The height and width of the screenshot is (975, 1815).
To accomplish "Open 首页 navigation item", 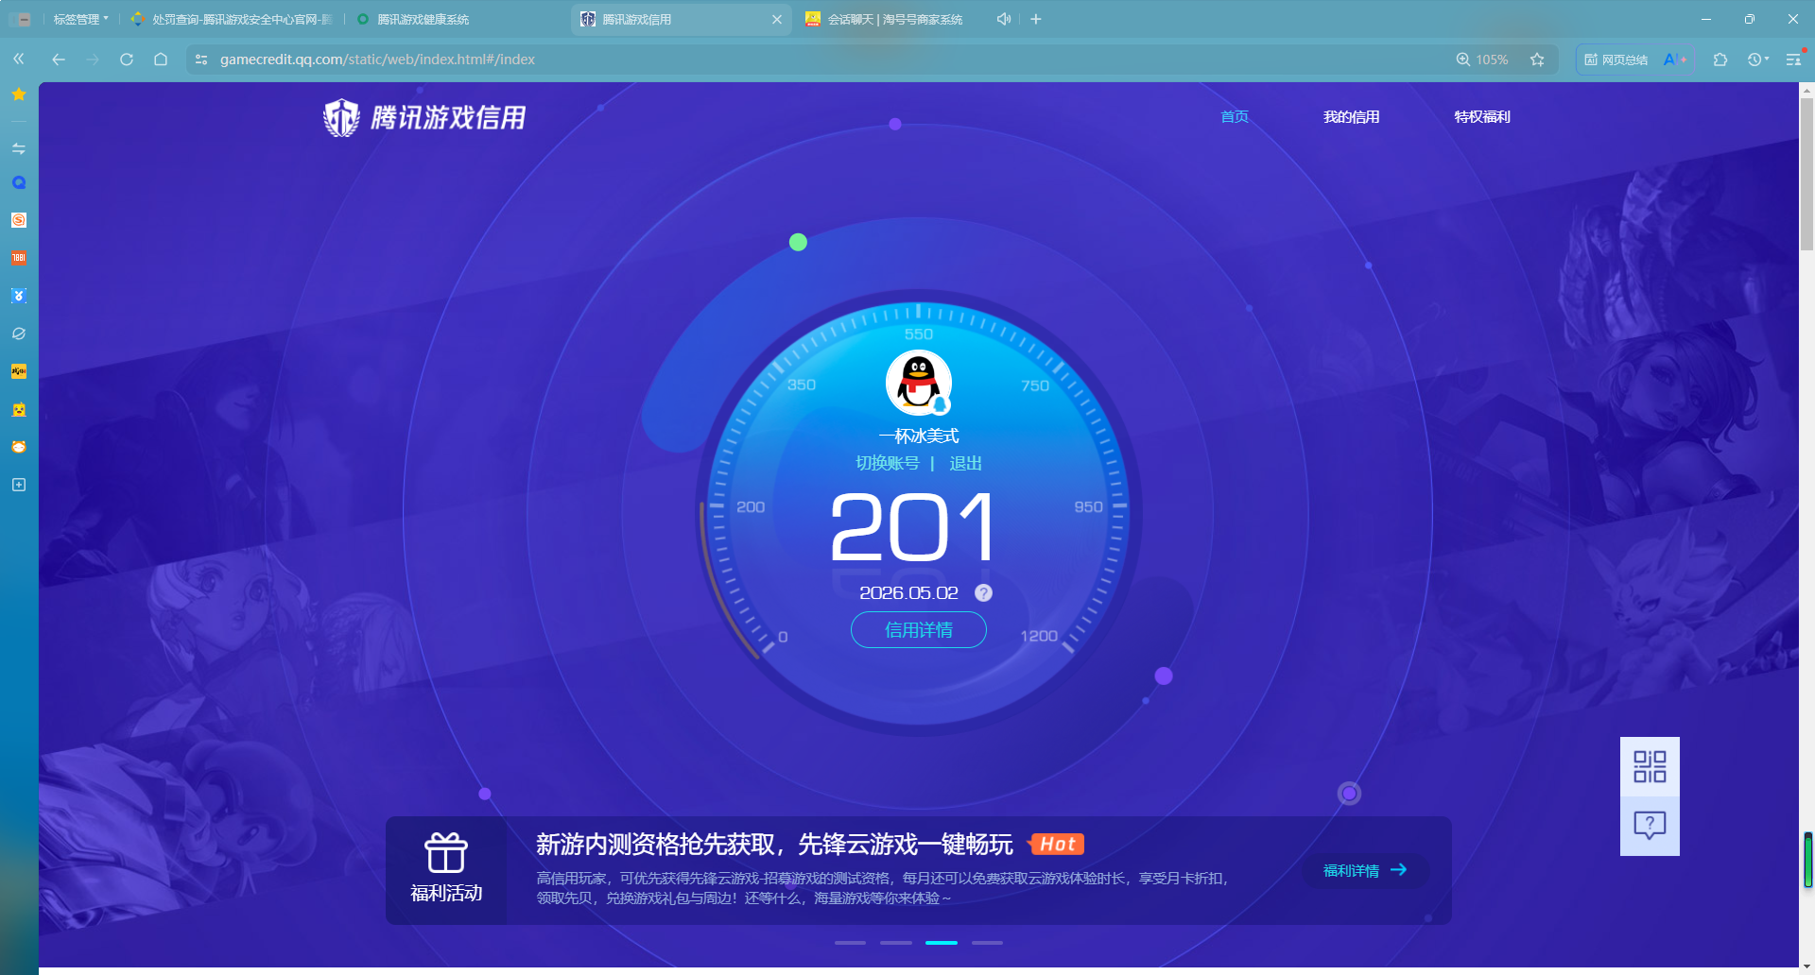I will [x=1235, y=116].
